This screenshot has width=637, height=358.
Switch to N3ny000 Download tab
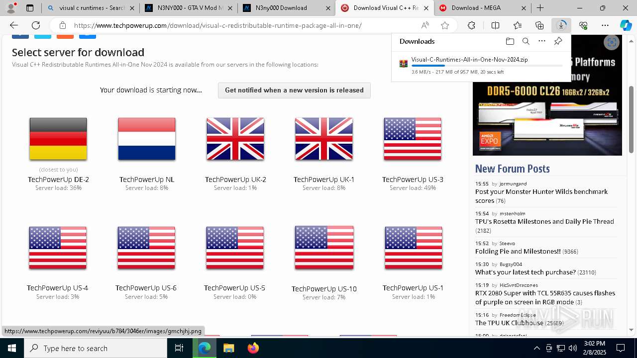pyautogui.click(x=287, y=8)
